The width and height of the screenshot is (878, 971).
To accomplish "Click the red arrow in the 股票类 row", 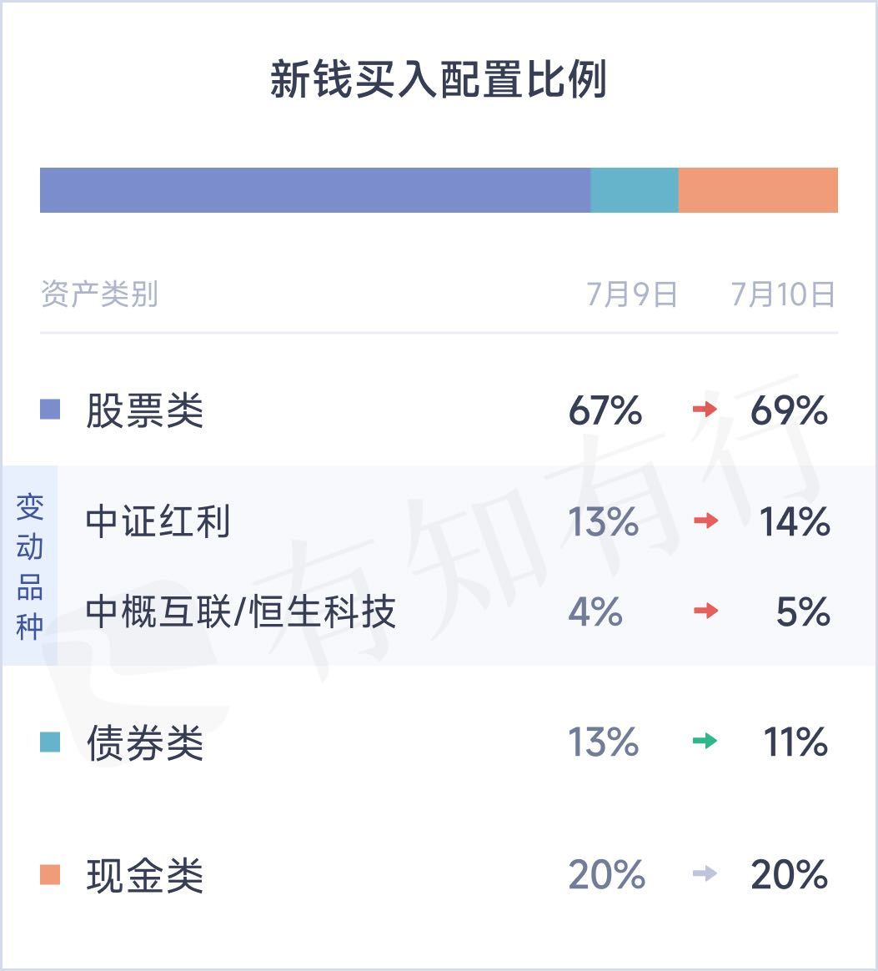I will pos(705,410).
